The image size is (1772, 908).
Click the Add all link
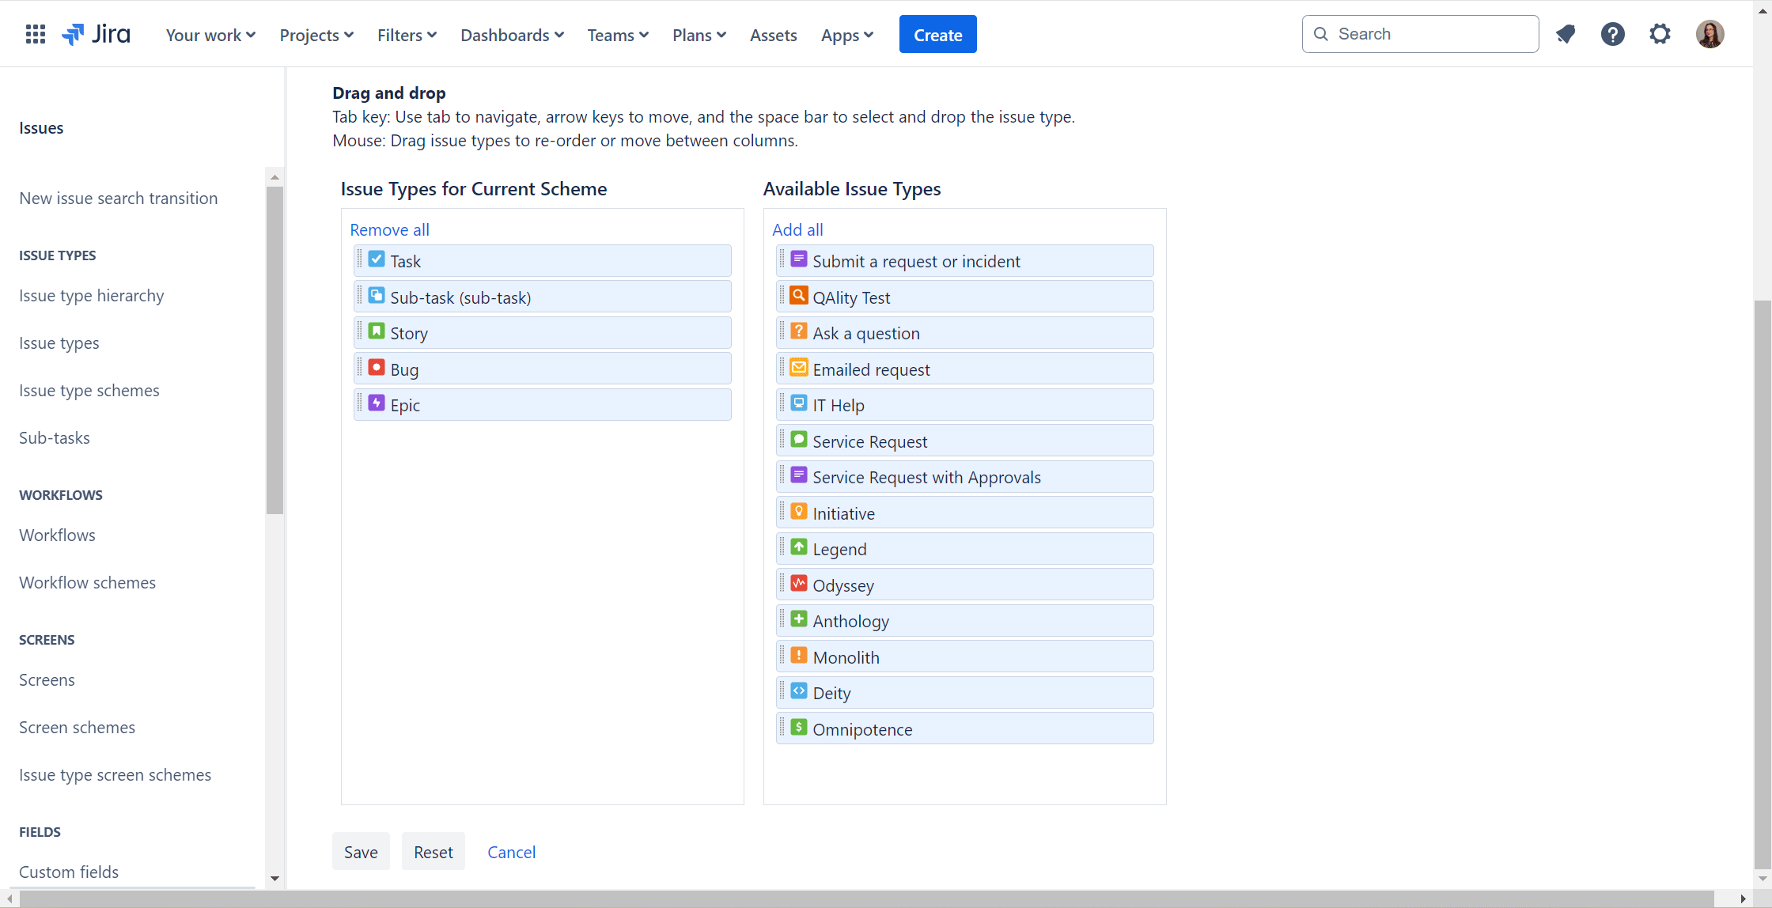(797, 229)
